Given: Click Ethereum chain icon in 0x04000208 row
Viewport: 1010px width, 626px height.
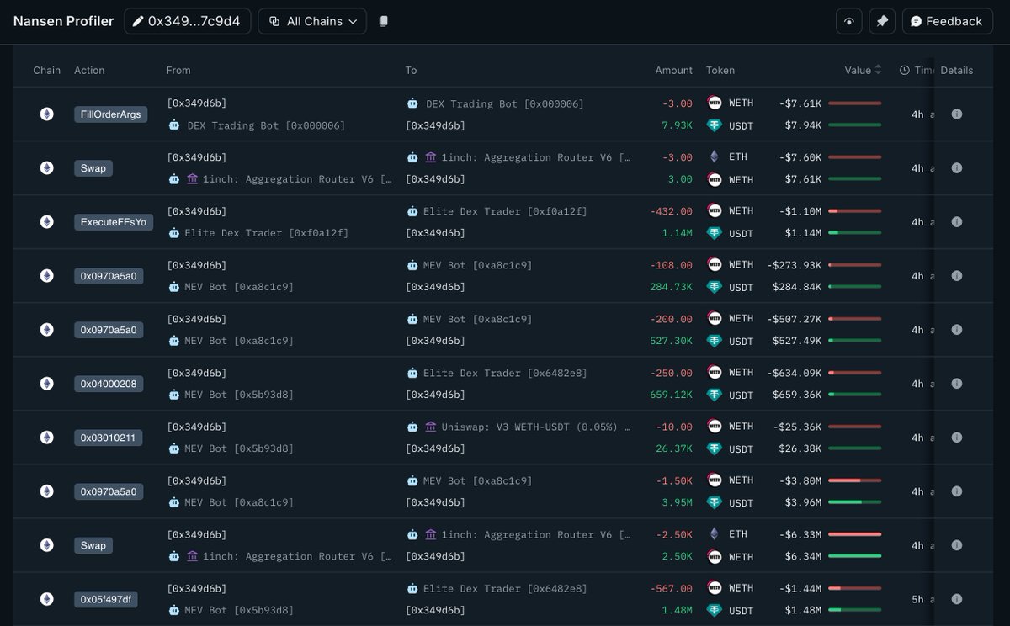Looking at the screenshot, I should [47, 384].
